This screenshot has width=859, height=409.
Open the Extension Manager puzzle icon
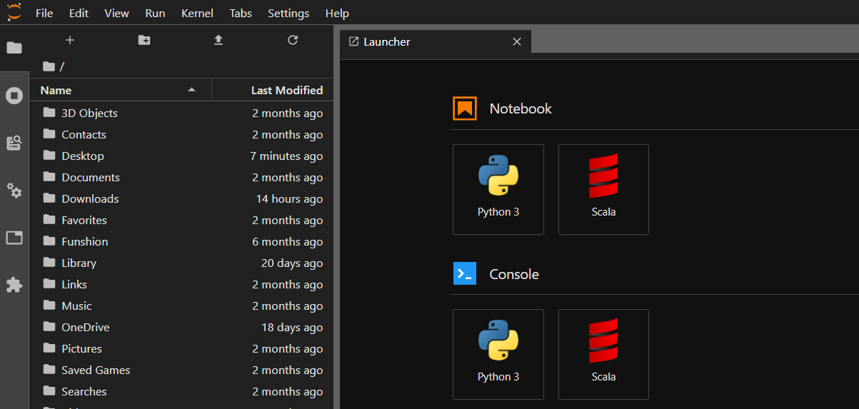(14, 285)
